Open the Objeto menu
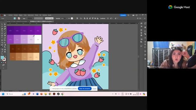This screenshot has height=110, width=196. coord(21,15)
